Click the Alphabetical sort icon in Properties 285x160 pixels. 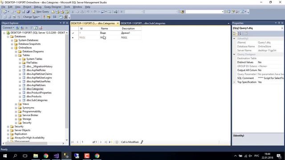(240, 34)
